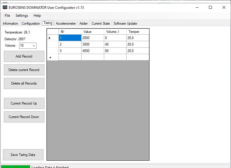Image resolution: width=231 pixels, height=168 pixels.
Task: Click the Add Record button
Action: pyautogui.click(x=24, y=56)
